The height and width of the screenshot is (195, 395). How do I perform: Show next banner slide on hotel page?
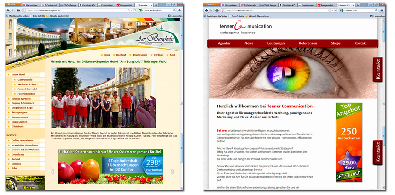(x=172, y=172)
